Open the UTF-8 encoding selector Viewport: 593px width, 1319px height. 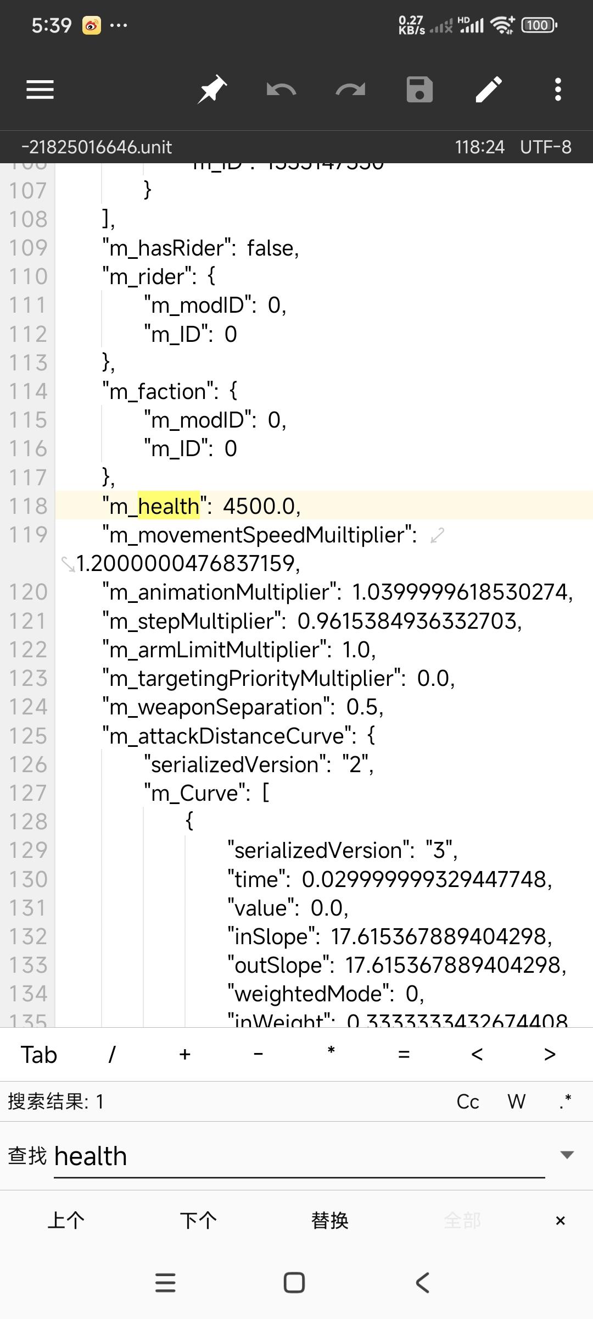pyautogui.click(x=546, y=147)
